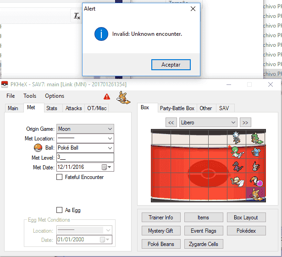Screen dimensions: 282x257
Task: Open the Tools menu
Action: [30, 96]
